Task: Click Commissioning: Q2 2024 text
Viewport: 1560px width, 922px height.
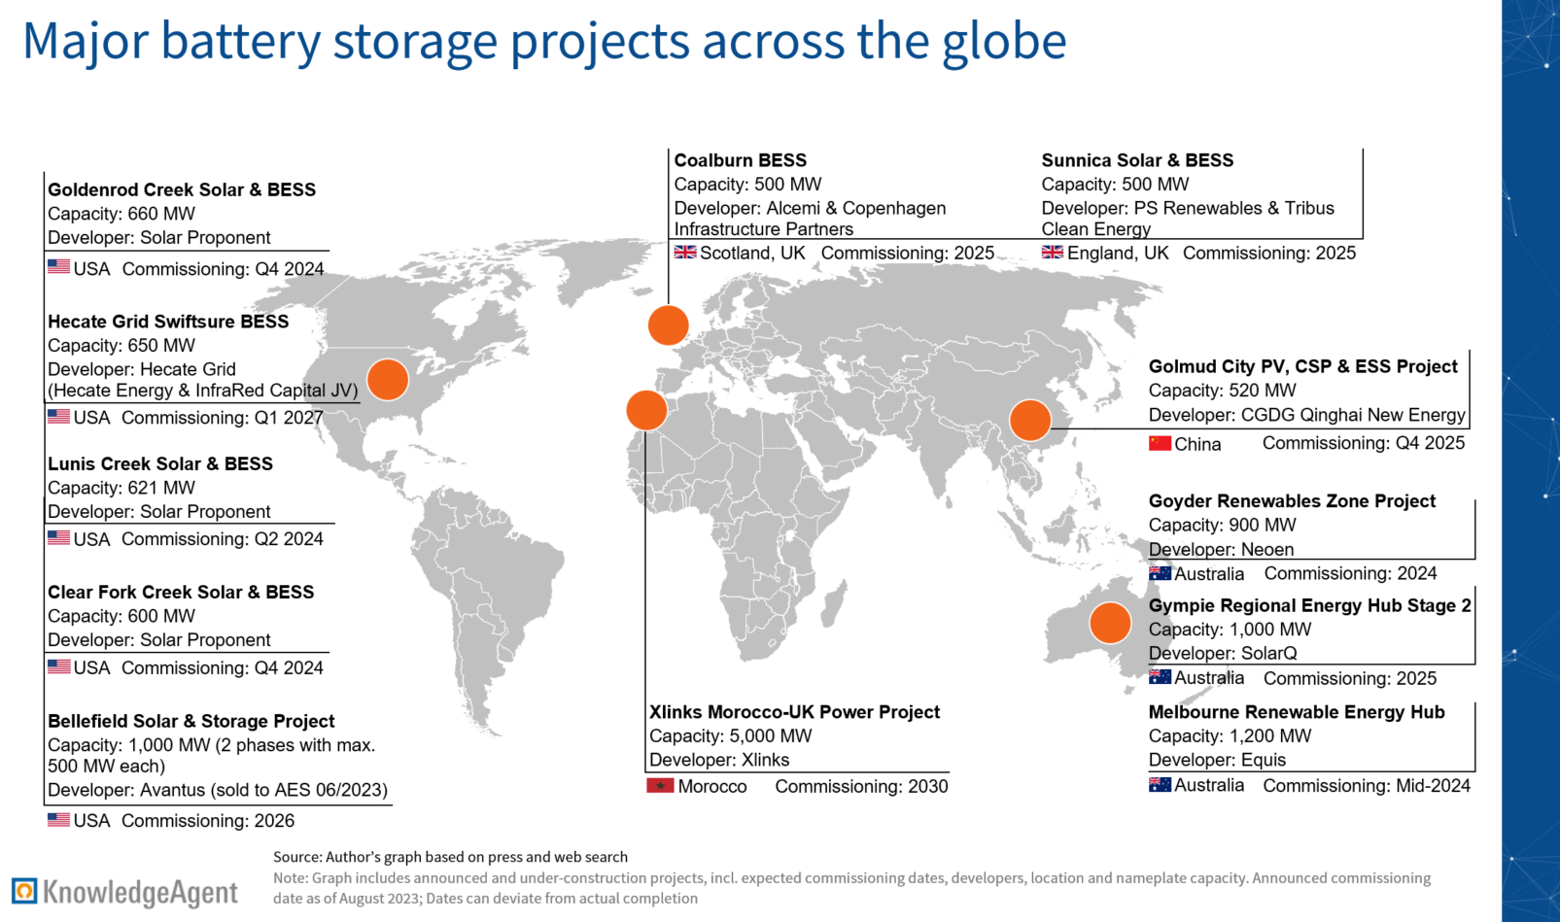Action: click(223, 539)
